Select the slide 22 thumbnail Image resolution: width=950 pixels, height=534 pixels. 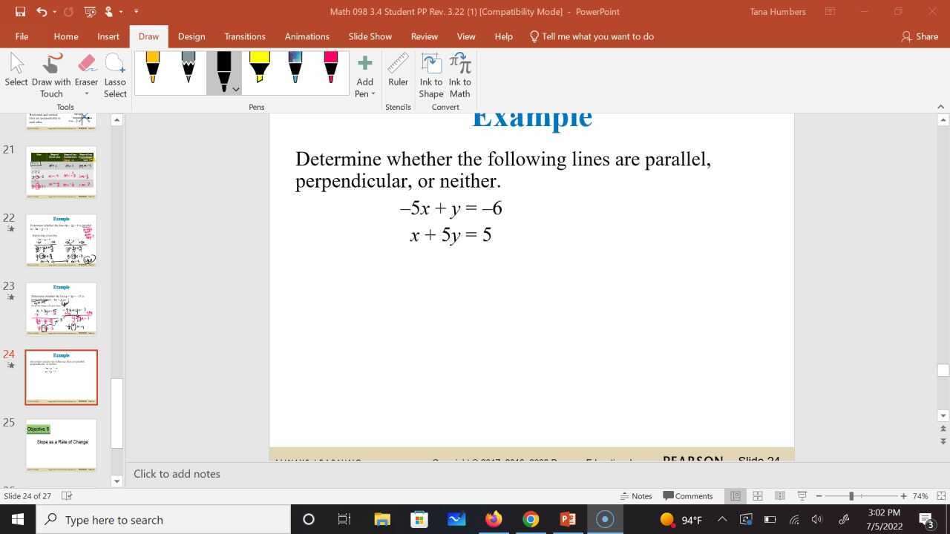pyautogui.click(x=61, y=240)
